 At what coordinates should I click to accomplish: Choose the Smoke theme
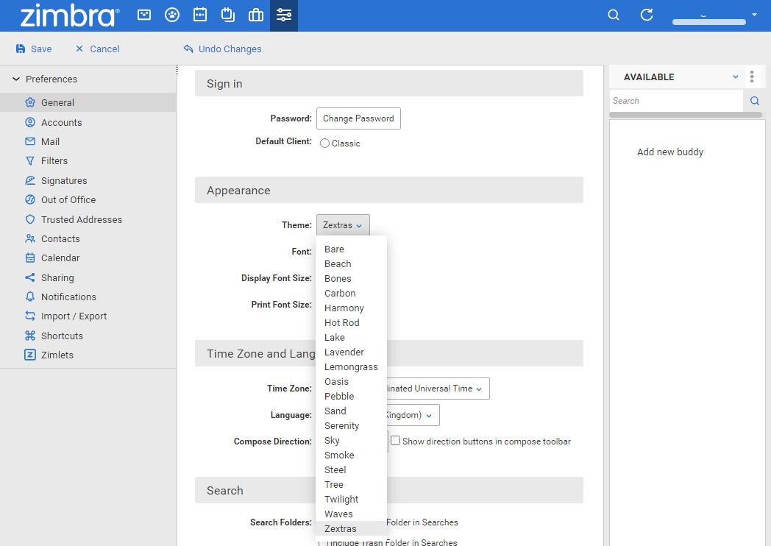[351, 455]
